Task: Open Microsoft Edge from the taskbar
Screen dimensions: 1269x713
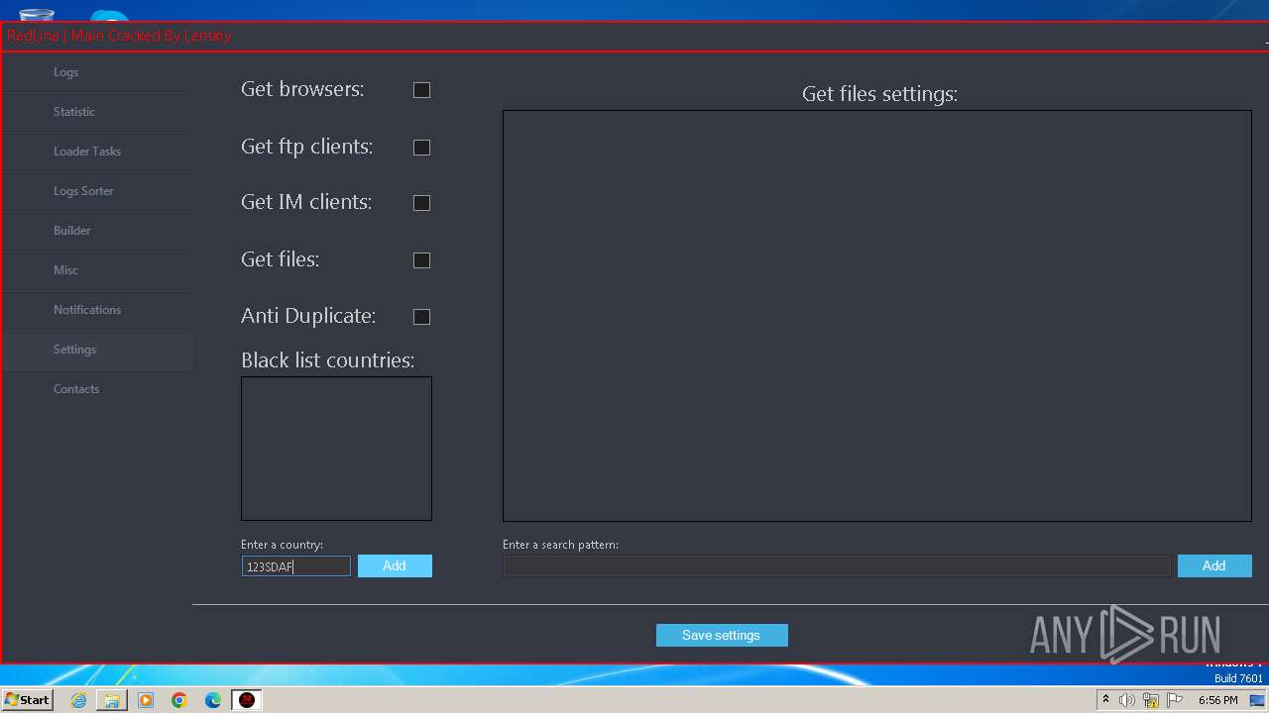Action: (213, 700)
